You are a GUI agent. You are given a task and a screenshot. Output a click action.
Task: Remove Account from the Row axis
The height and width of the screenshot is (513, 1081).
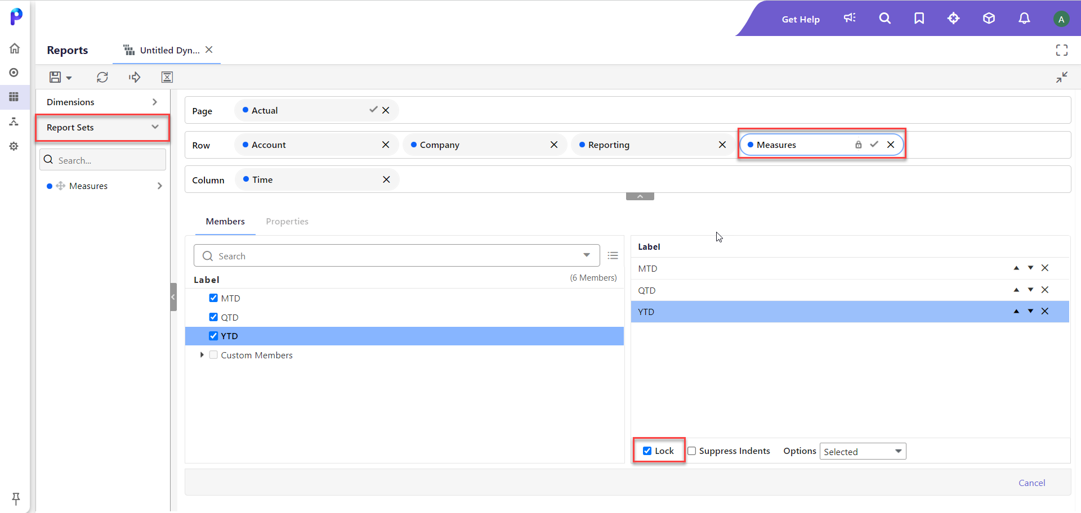tap(386, 145)
